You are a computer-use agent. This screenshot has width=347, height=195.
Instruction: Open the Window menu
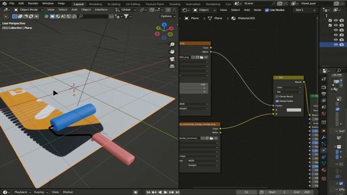pyautogui.click(x=48, y=4)
